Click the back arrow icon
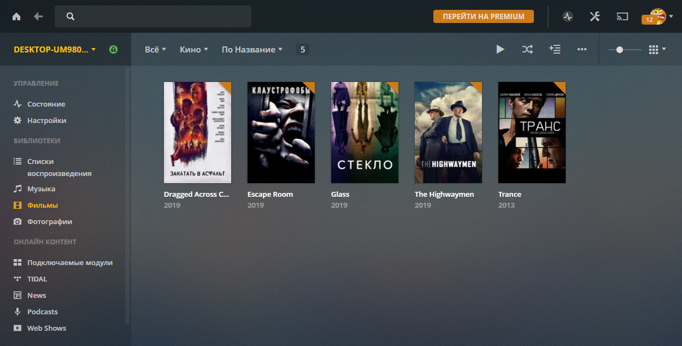This screenshot has width=682, height=346. click(38, 16)
